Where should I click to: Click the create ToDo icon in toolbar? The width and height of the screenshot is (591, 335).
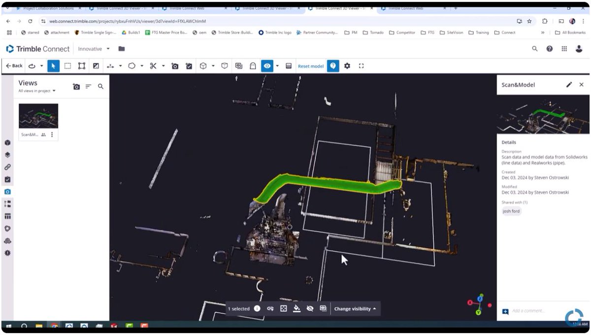pos(189,66)
